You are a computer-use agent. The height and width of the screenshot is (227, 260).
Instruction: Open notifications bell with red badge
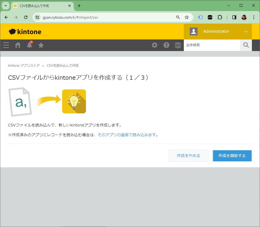coord(29,45)
